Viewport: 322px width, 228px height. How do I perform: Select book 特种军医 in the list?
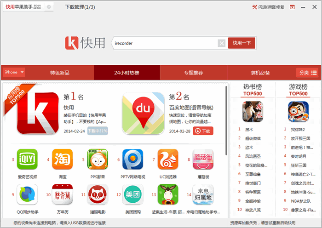(253, 192)
